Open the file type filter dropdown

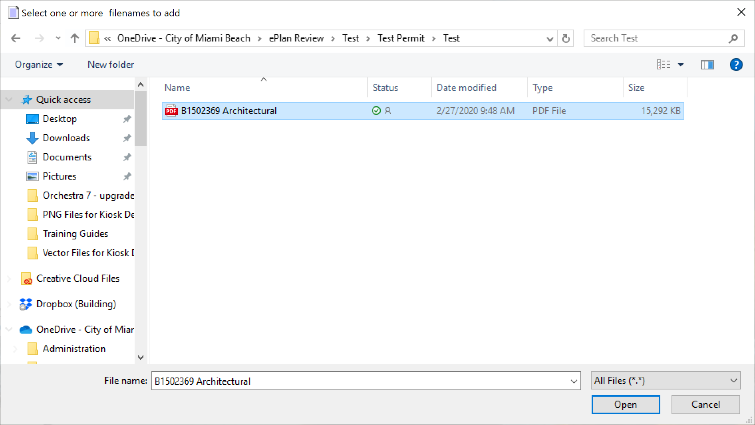(x=665, y=381)
